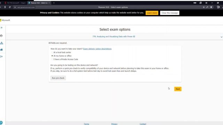Open the Terms footer link
Viewport: 223px width, 125px height.
tap(86, 124)
